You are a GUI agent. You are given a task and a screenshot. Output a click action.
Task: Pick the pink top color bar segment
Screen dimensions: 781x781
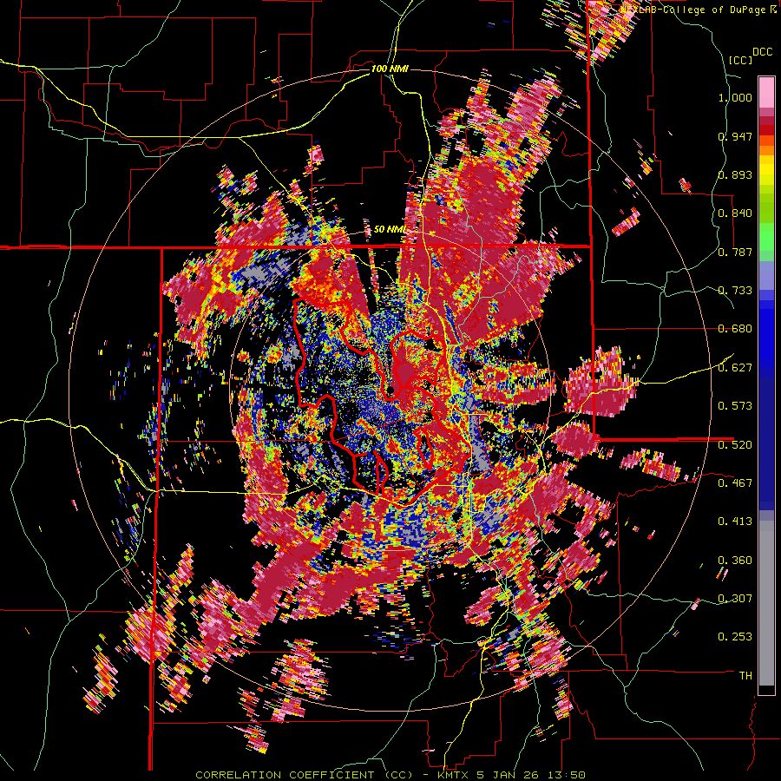tap(766, 92)
